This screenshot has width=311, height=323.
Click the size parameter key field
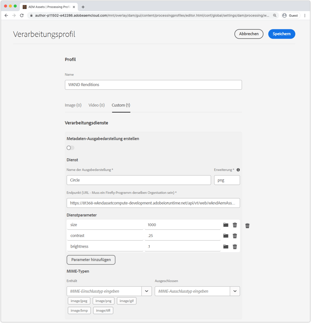point(105,225)
